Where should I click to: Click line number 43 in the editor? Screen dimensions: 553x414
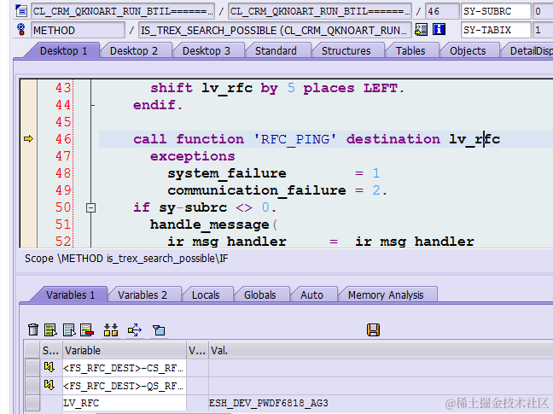click(63, 88)
